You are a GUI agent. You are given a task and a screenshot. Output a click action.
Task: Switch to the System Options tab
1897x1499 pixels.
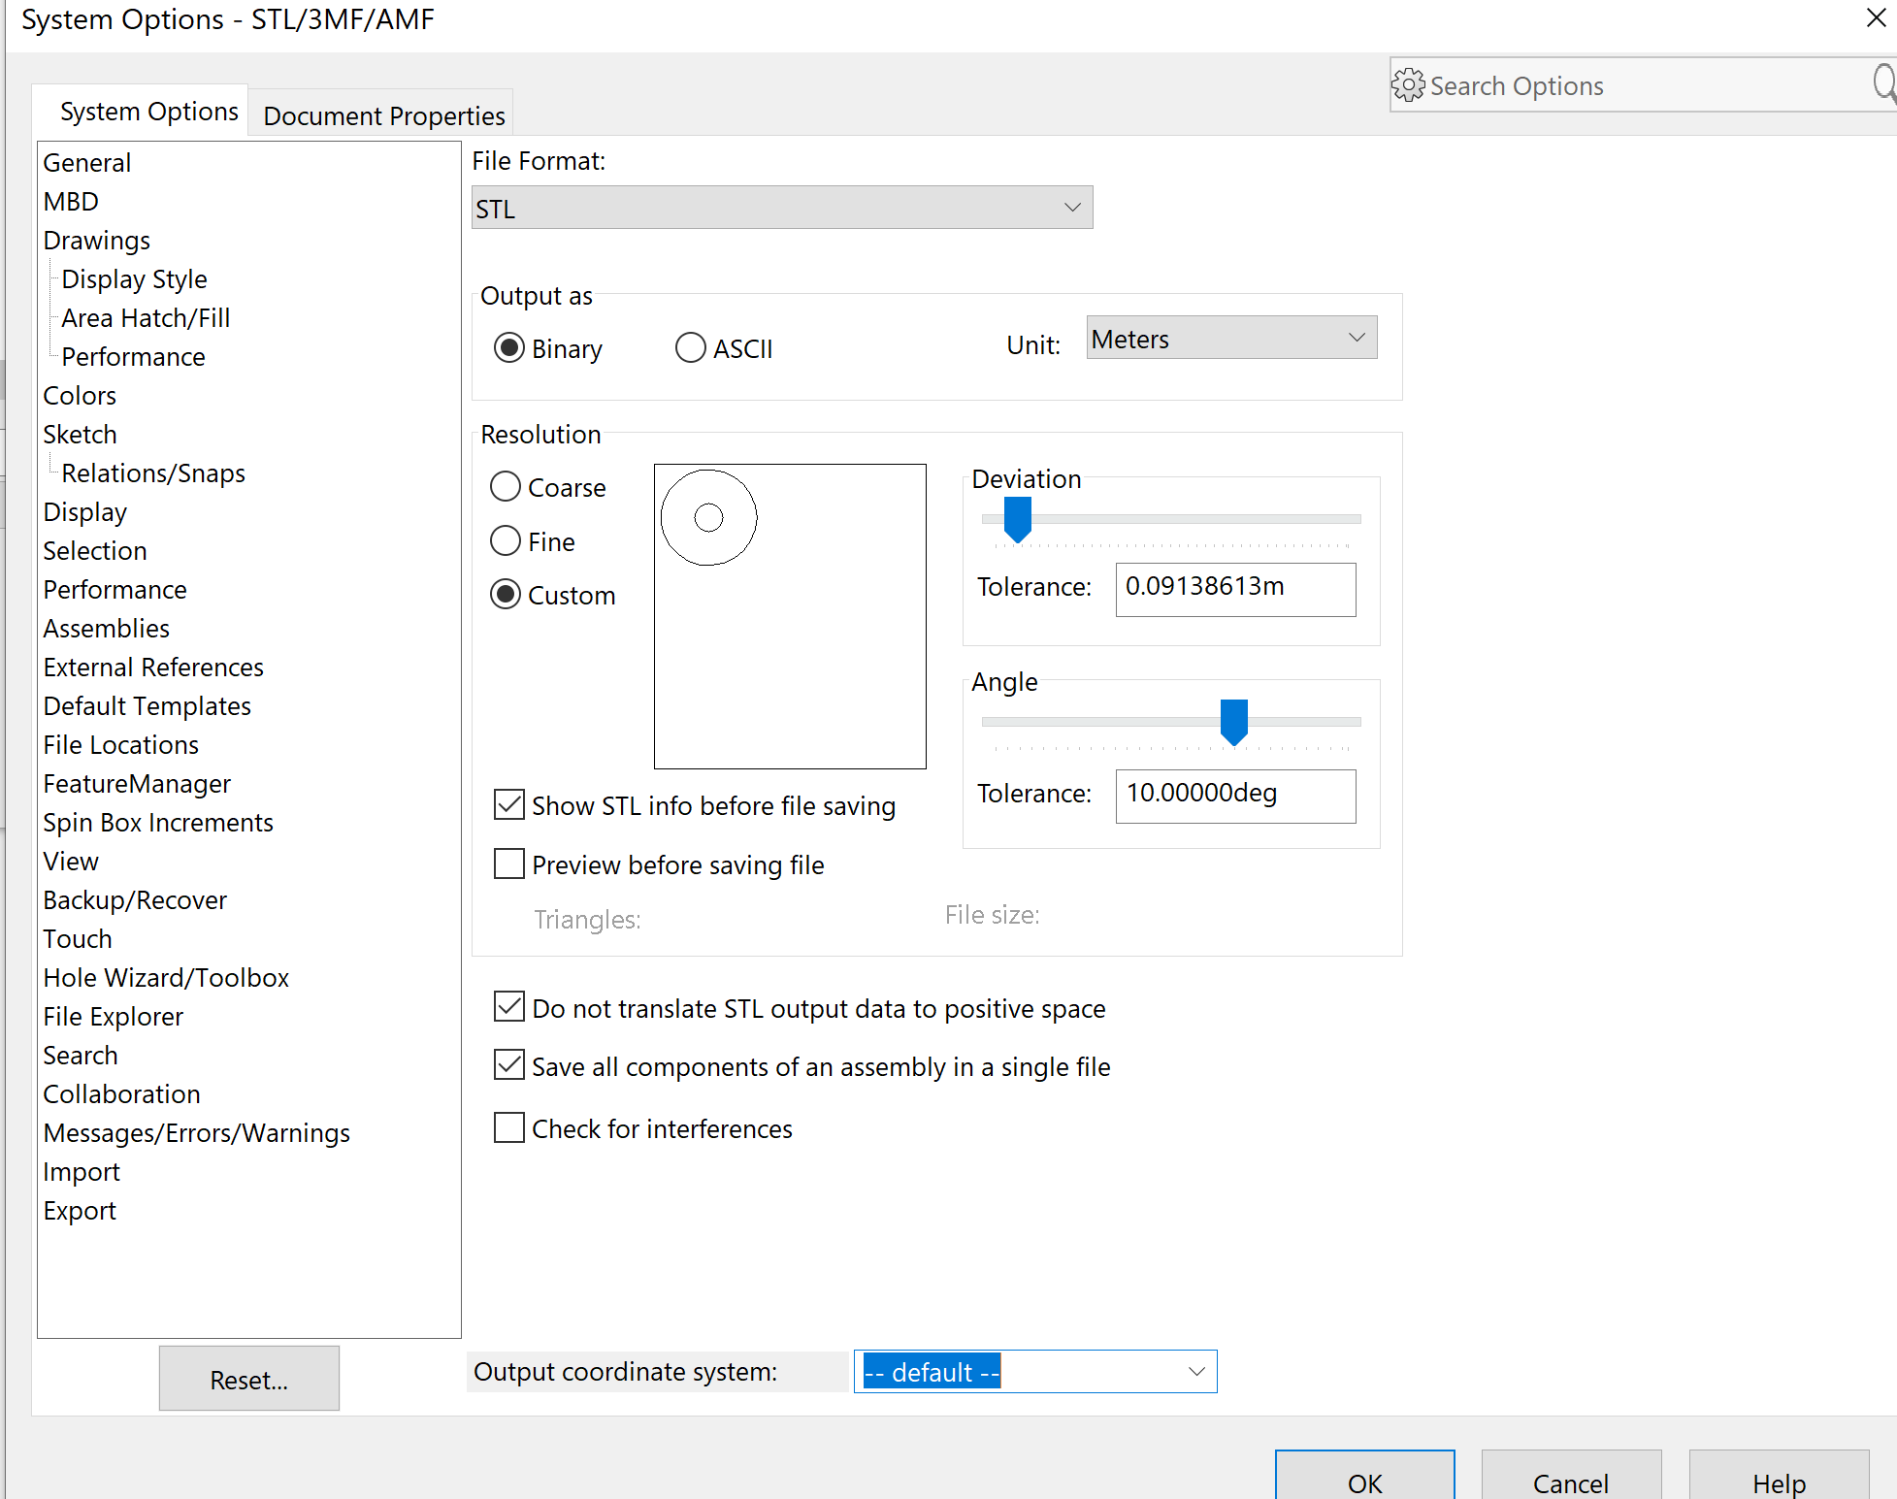149,110
